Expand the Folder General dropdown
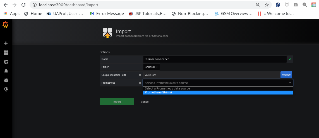 [x=152, y=67]
